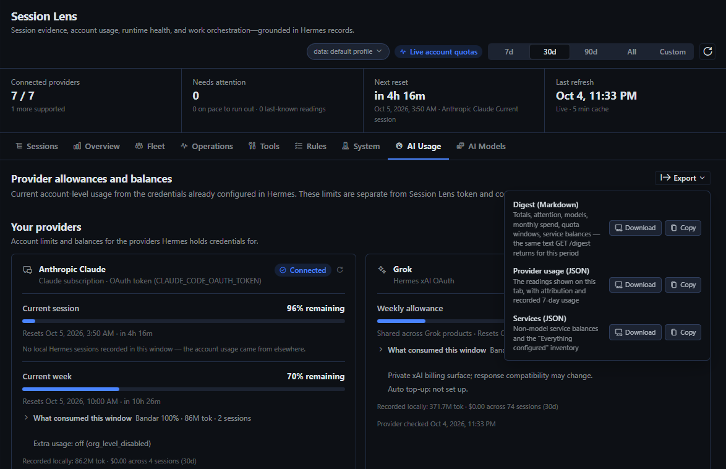The width and height of the screenshot is (726, 469).
Task: Open the Export dropdown menu
Action: (683, 178)
